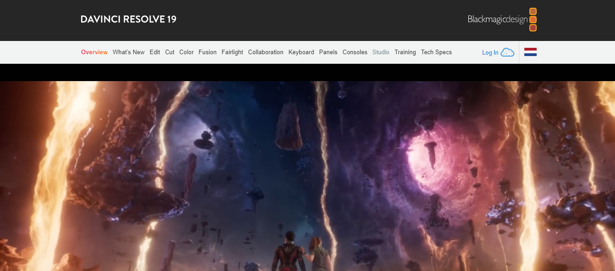Open the Edit page tab
This screenshot has height=271, width=615.
tap(155, 52)
